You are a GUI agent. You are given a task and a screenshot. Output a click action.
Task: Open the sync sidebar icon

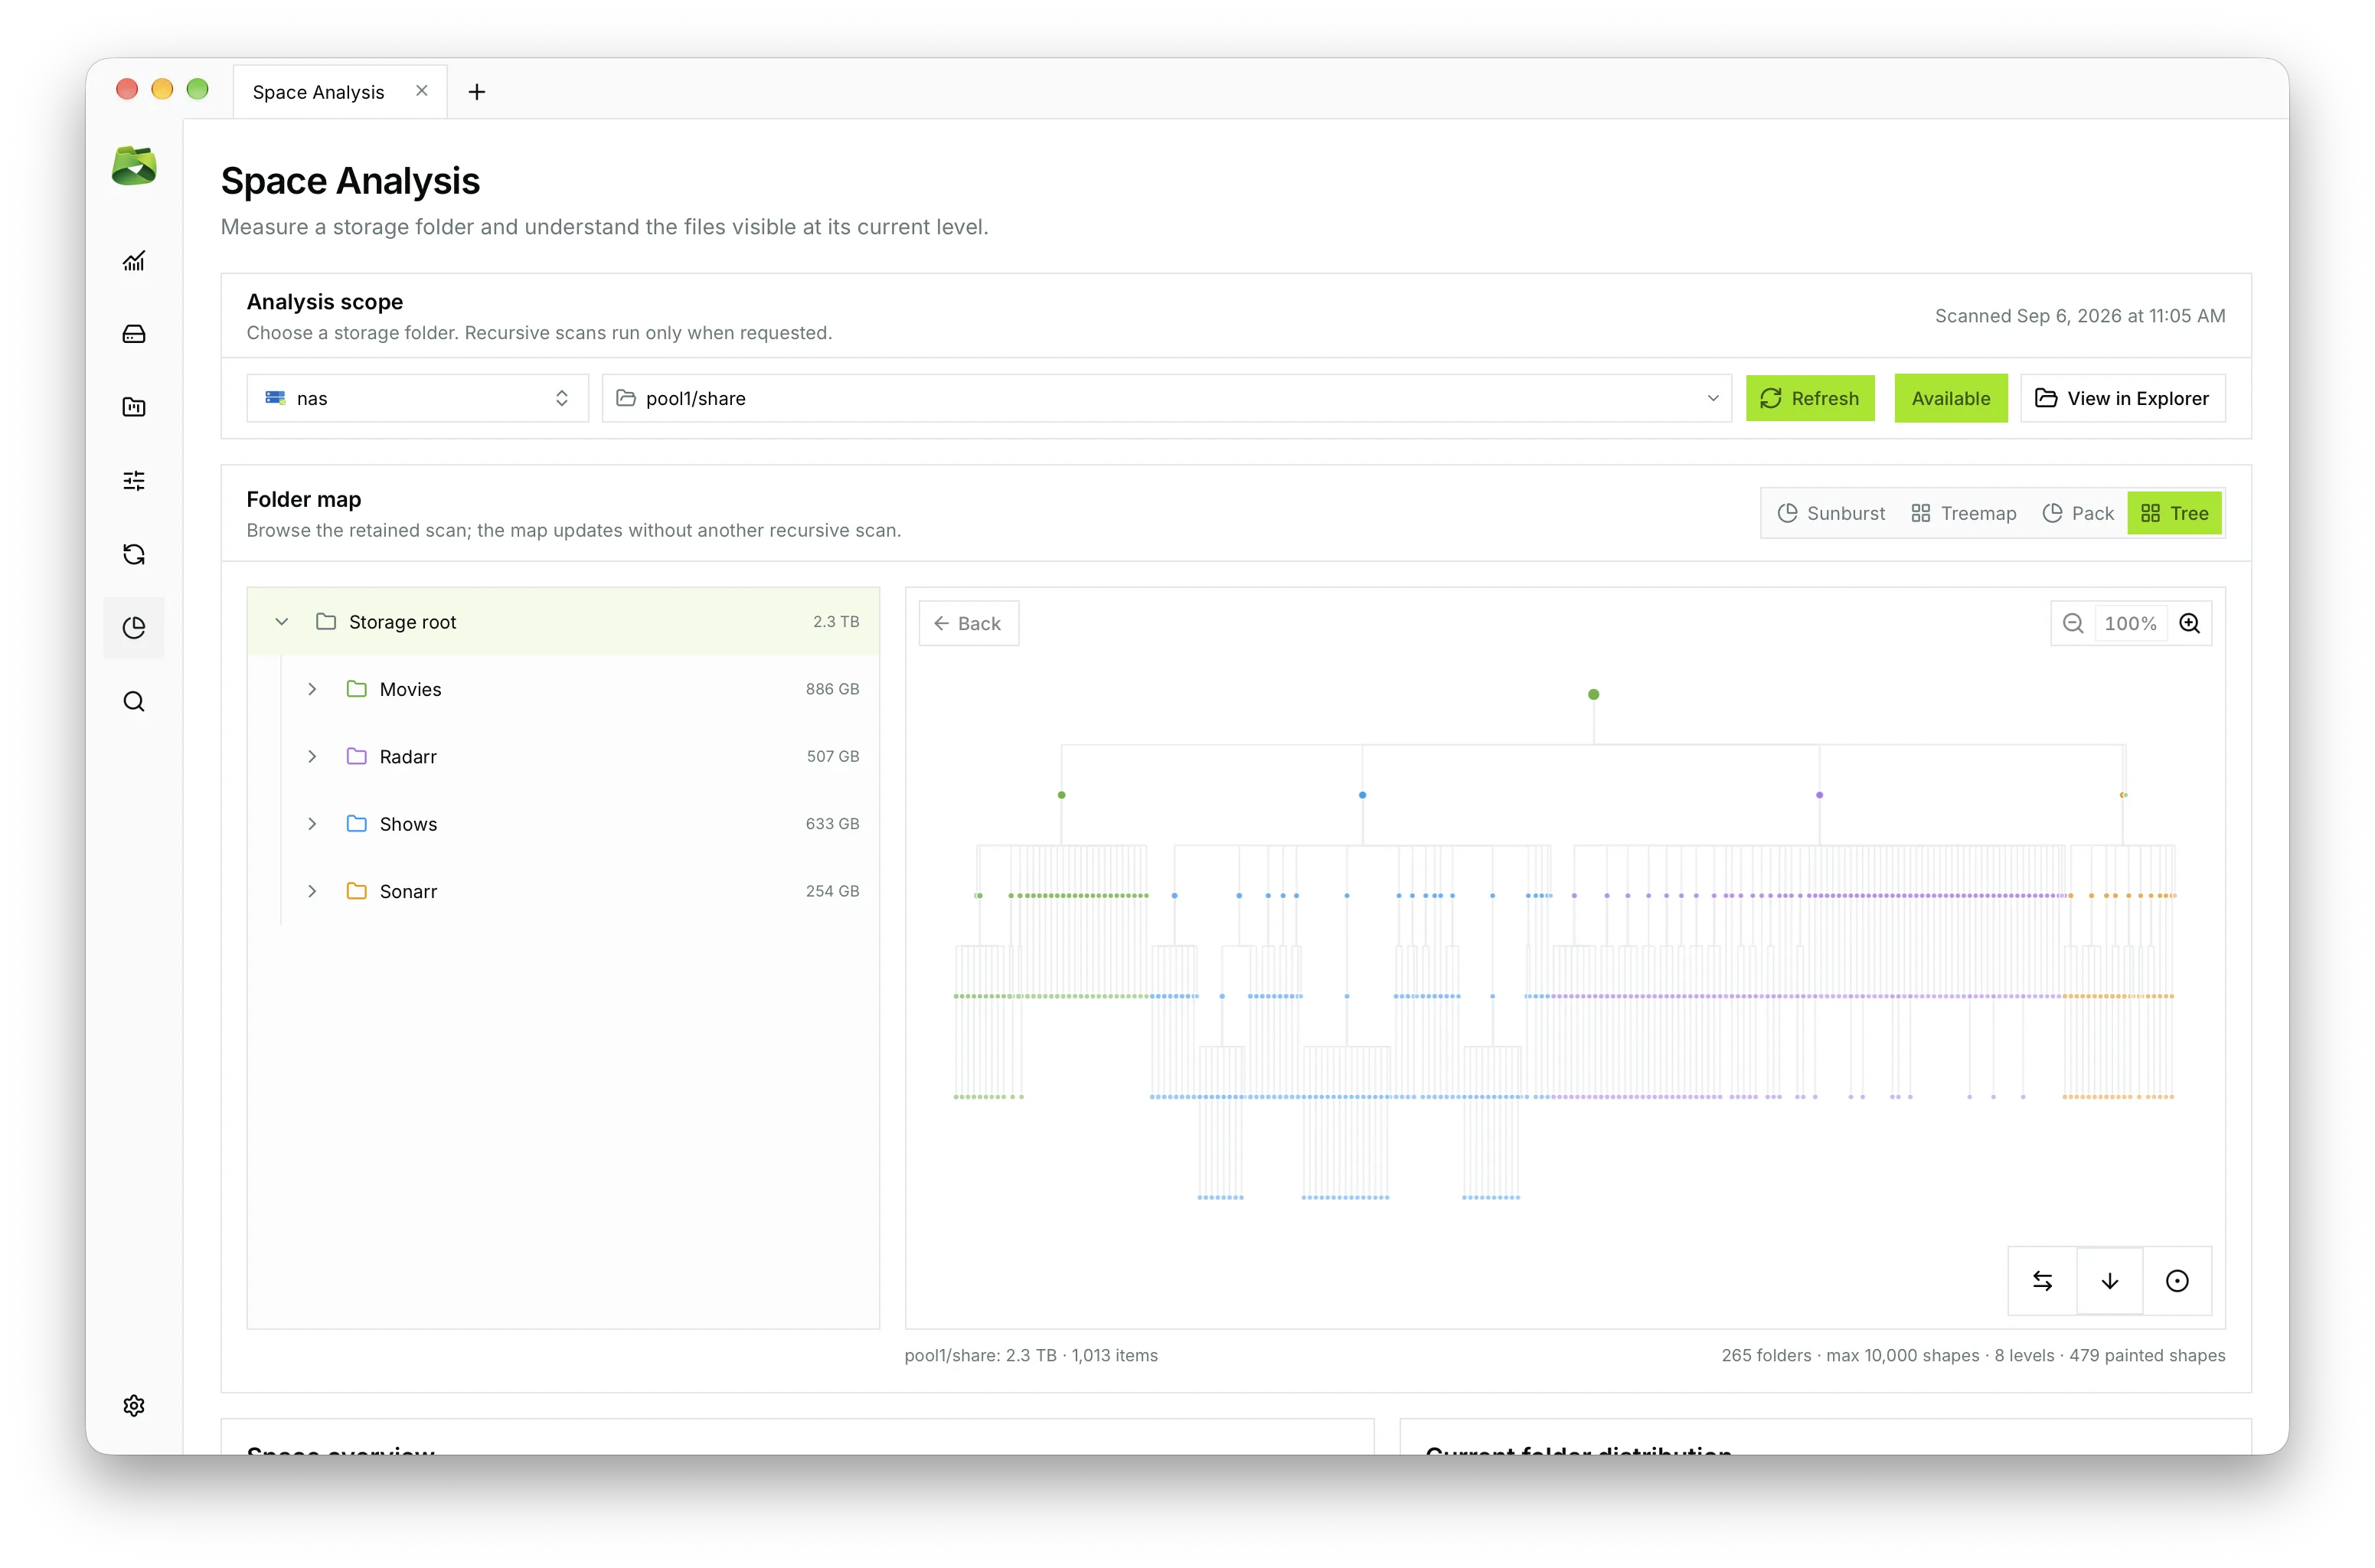(134, 554)
